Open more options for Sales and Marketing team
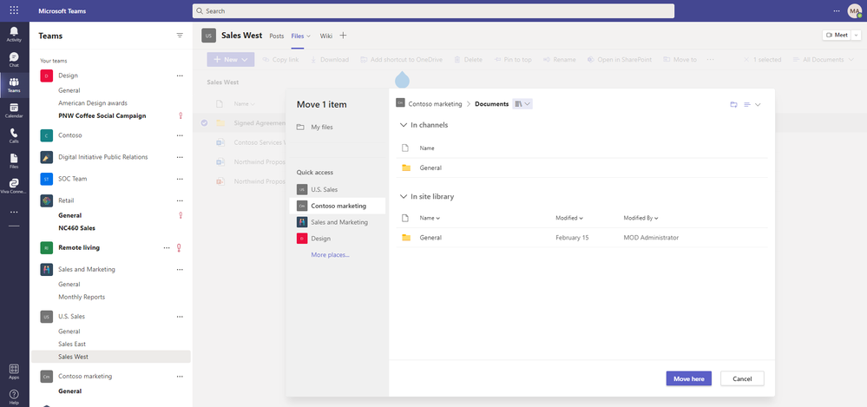 180,270
